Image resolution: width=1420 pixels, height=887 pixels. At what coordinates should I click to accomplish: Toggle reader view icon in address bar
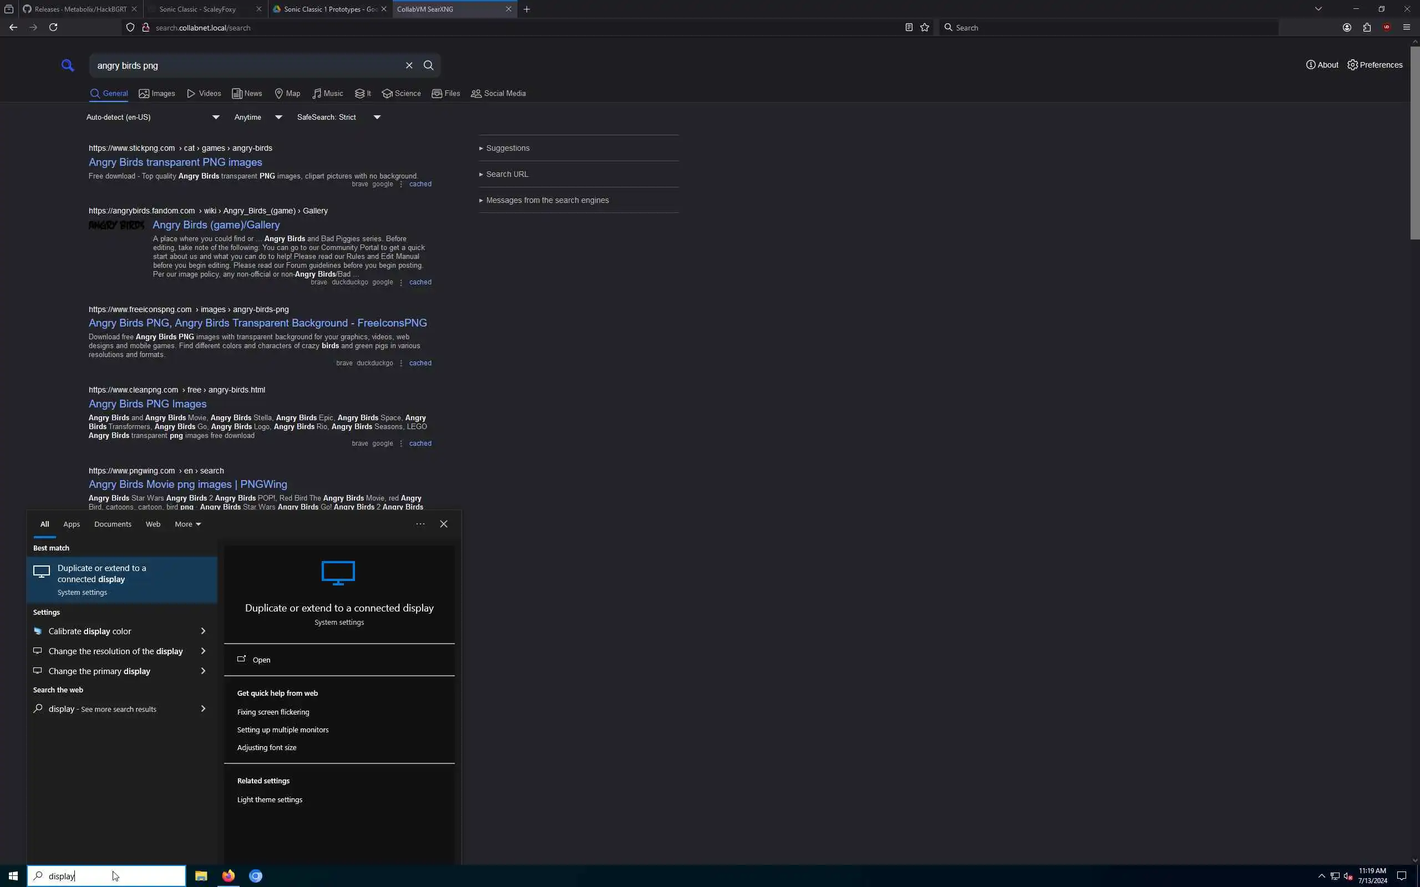(909, 28)
